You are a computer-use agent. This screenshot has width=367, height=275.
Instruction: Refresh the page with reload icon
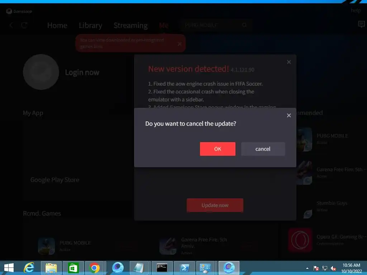(24, 25)
